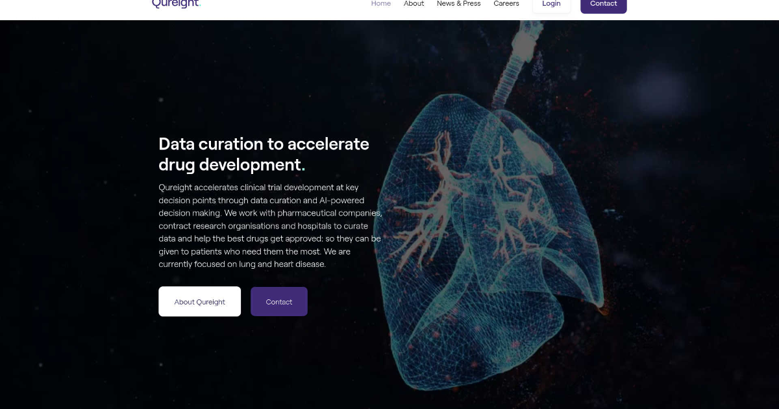
Task: Click the About link in the menu bar
Action: coord(414,3)
